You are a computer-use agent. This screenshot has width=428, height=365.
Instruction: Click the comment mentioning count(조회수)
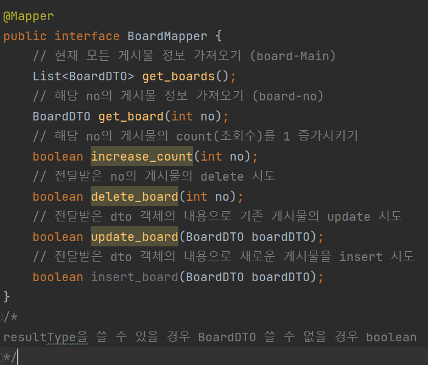click(195, 136)
